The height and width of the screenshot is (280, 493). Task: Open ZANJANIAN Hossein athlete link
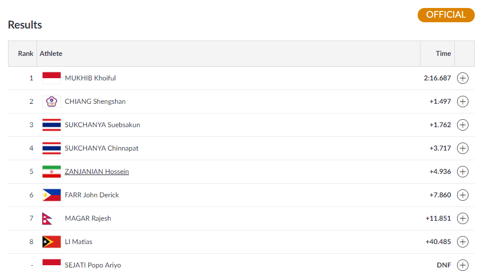(x=97, y=172)
